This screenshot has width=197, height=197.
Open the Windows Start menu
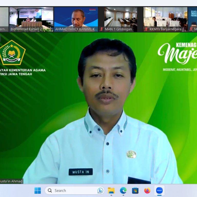37,191
